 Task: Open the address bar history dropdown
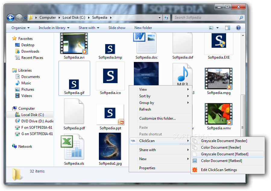tap(159, 18)
